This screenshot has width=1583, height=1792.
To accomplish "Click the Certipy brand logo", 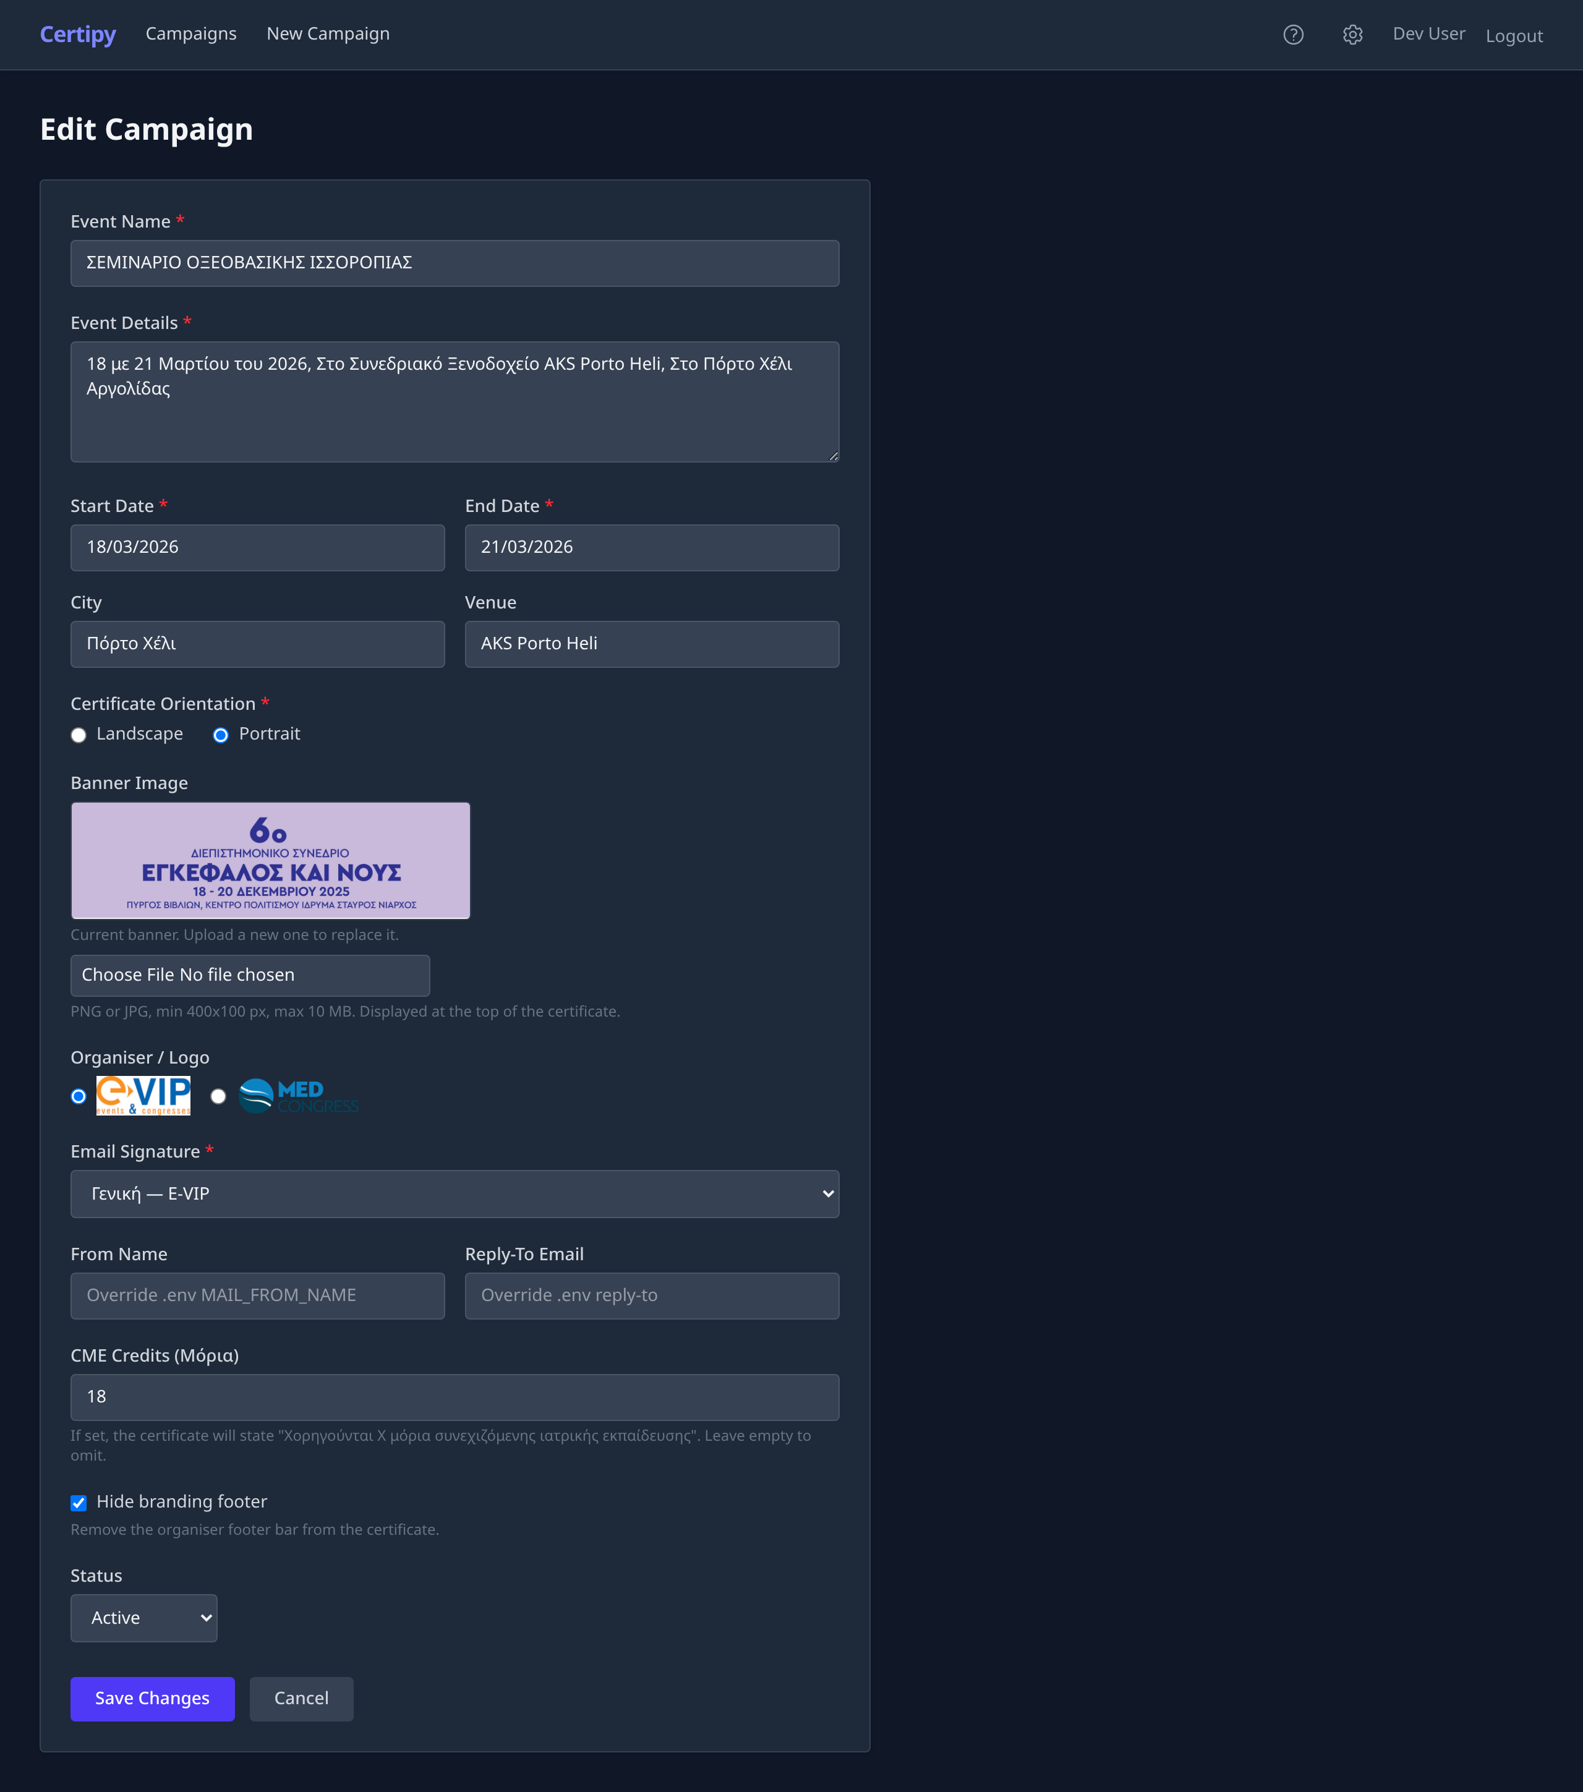I will pos(78,34).
